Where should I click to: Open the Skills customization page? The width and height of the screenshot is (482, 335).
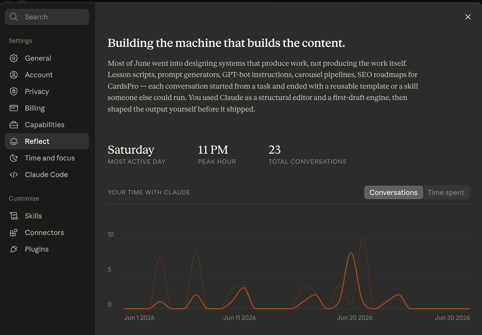click(47, 216)
